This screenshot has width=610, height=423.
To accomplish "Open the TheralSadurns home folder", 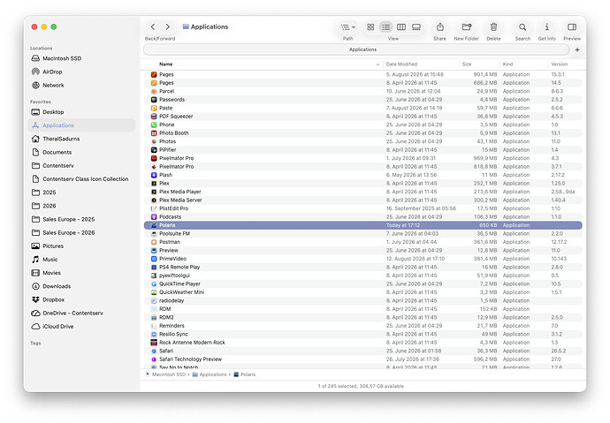I will pyautogui.click(x=81, y=139).
